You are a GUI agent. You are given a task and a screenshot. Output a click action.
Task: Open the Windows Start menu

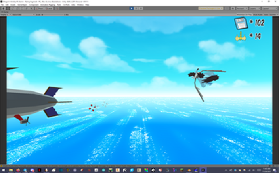[3, 170]
